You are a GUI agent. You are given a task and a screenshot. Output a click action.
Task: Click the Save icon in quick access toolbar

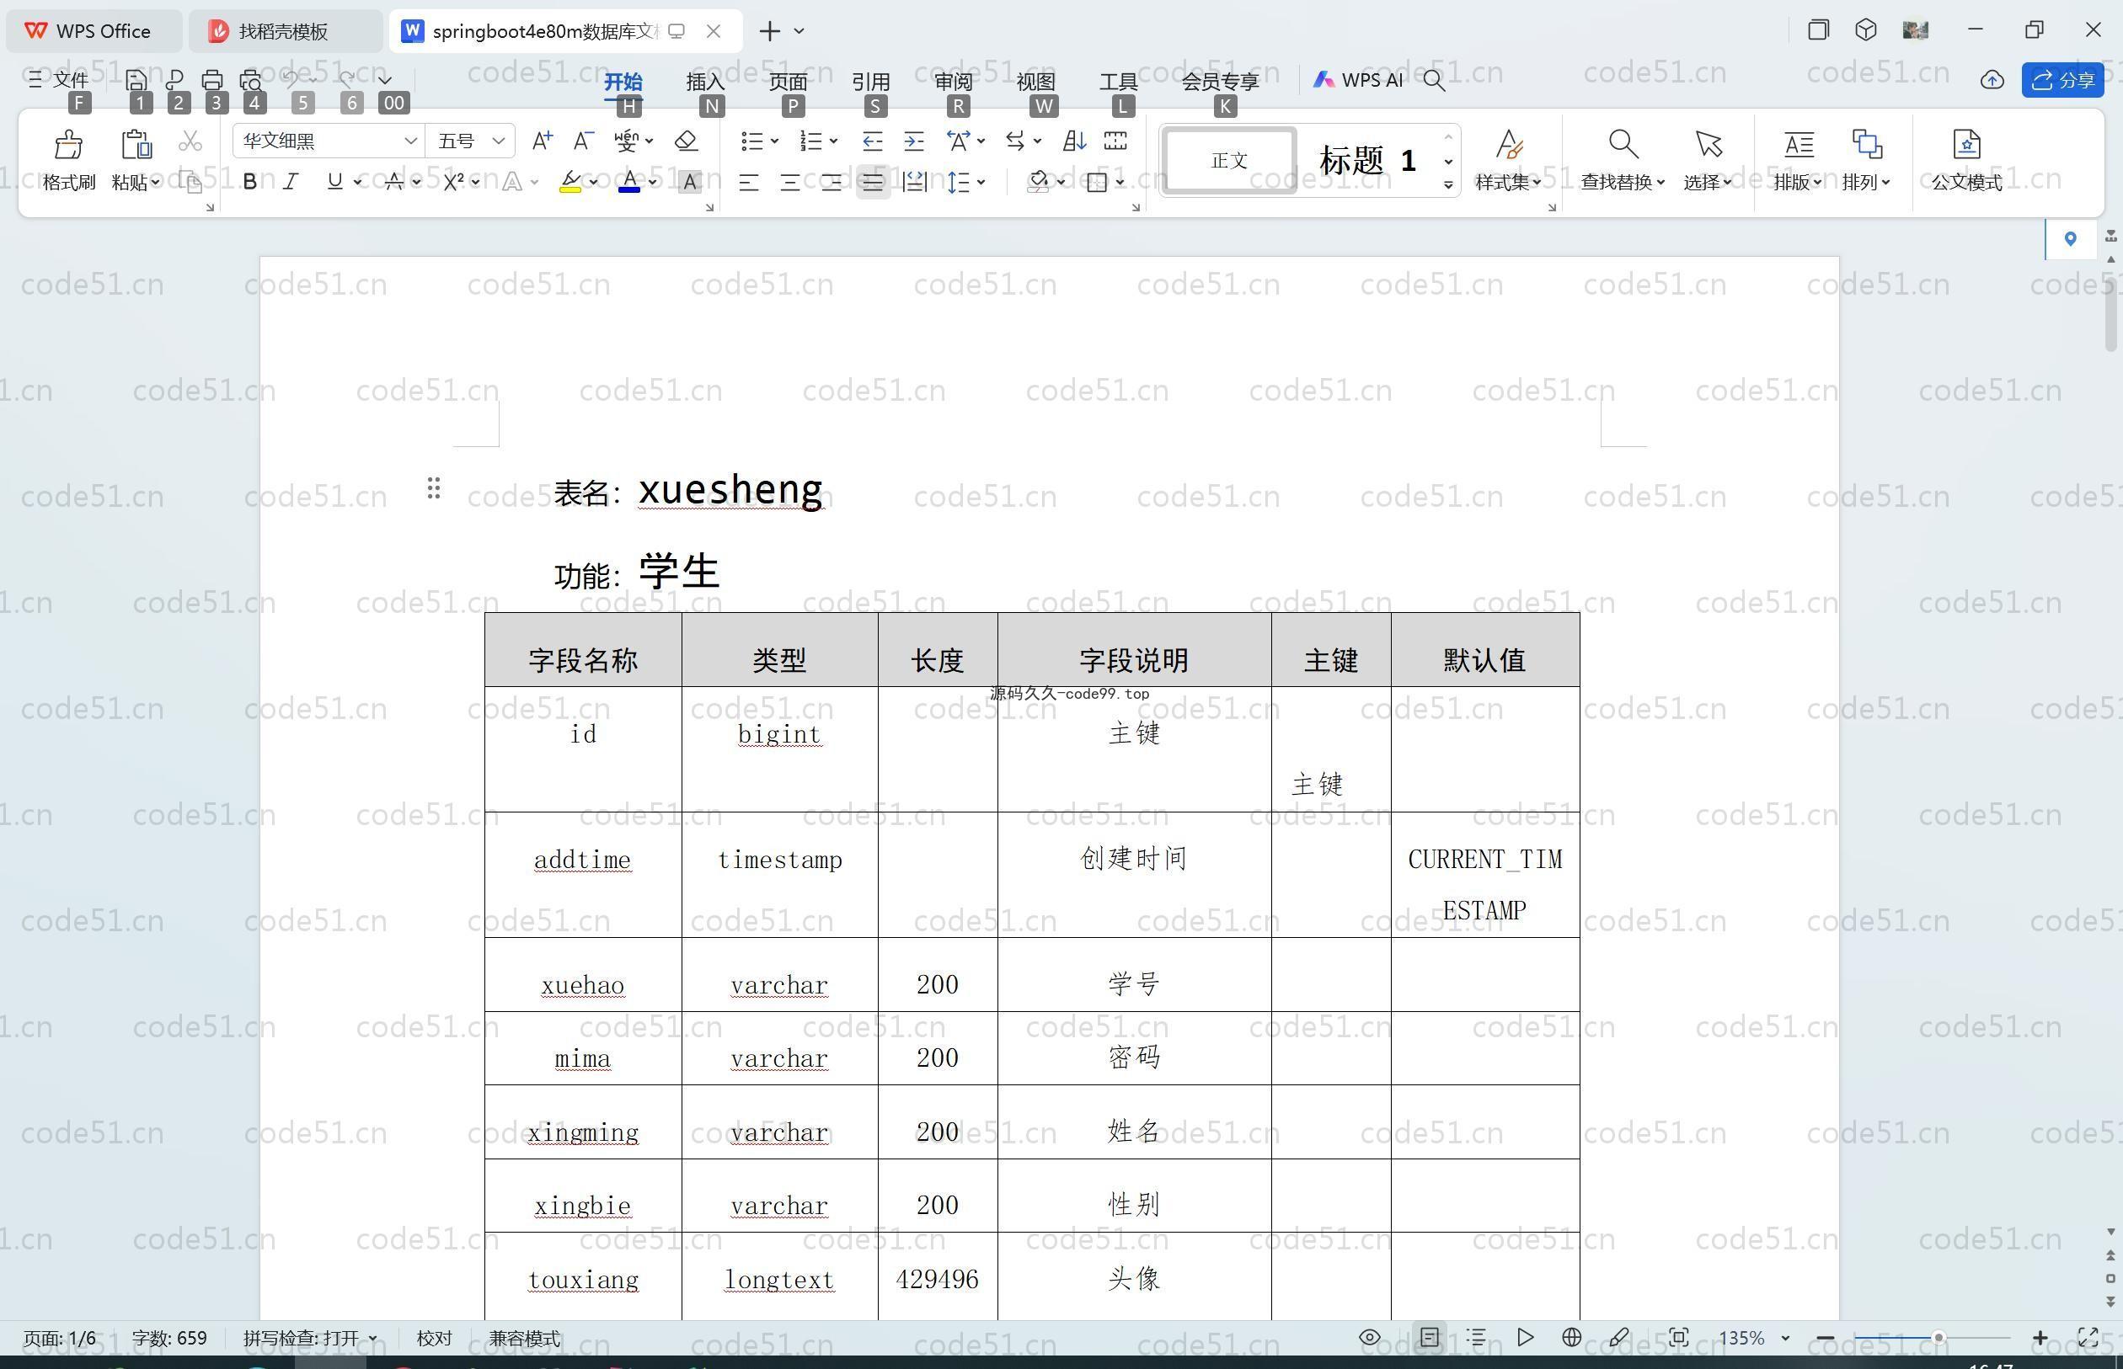[136, 80]
